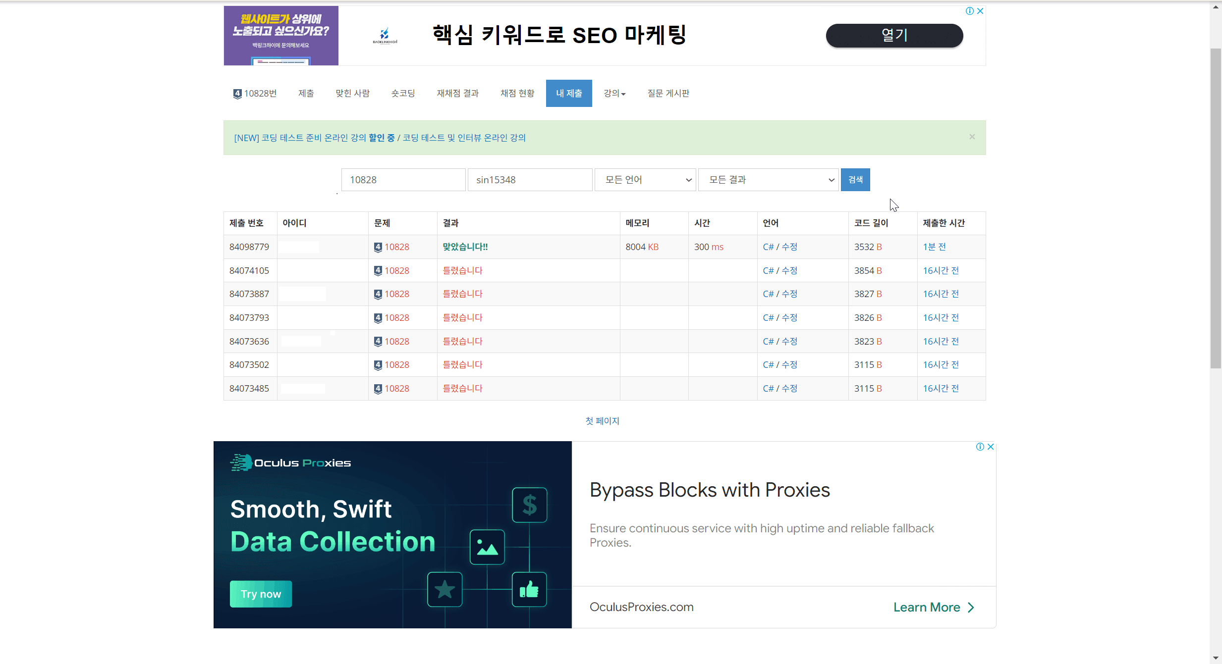This screenshot has width=1222, height=664.
Task: Open problem 10828 link in 84073502 row
Action: tap(397, 365)
